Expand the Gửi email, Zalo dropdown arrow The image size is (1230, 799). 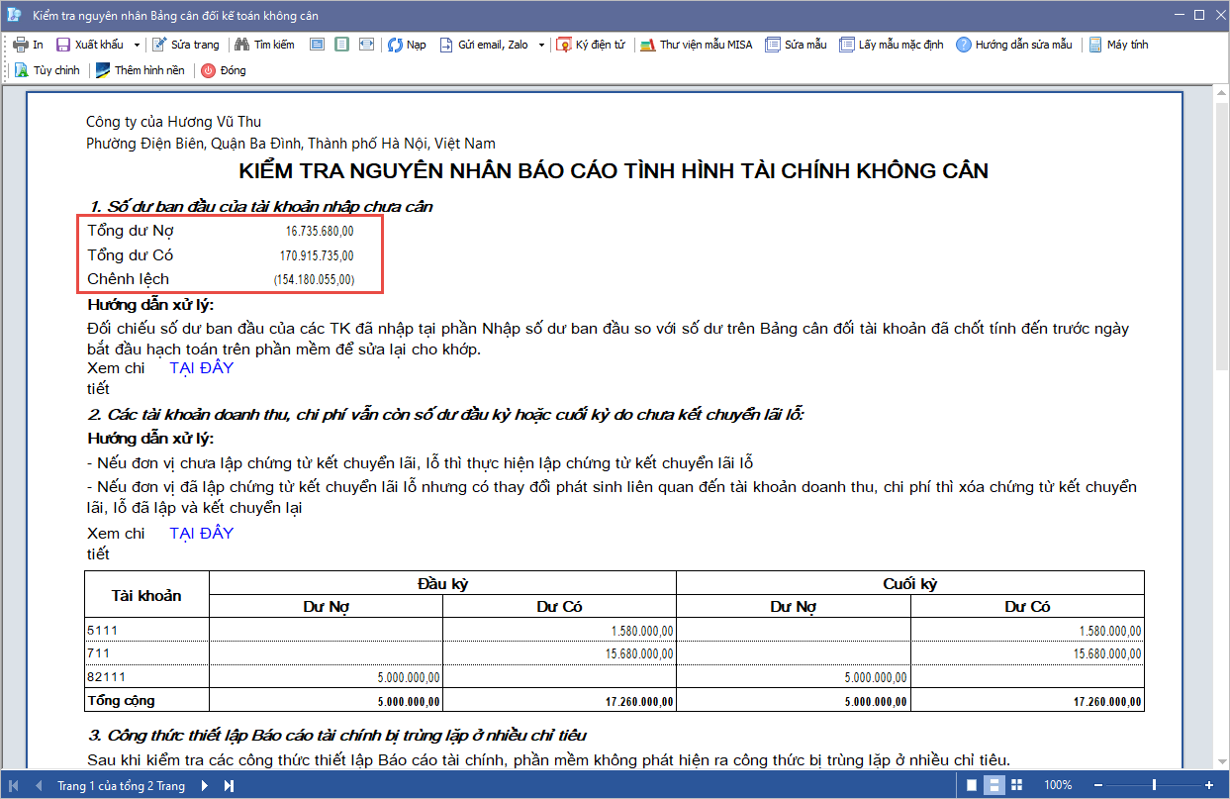click(x=542, y=45)
